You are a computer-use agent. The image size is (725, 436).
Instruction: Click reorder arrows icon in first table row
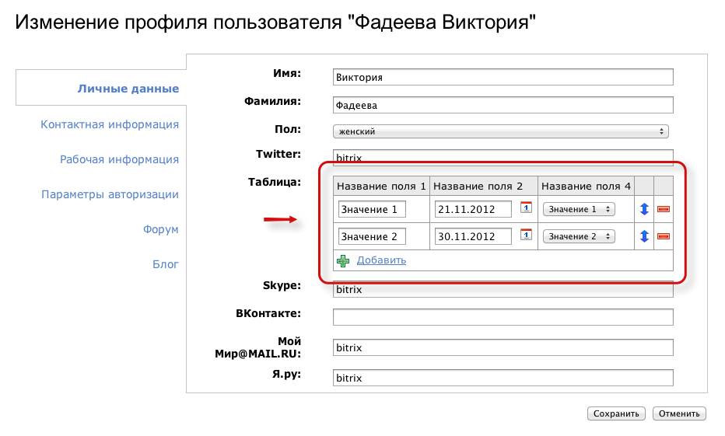point(644,209)
